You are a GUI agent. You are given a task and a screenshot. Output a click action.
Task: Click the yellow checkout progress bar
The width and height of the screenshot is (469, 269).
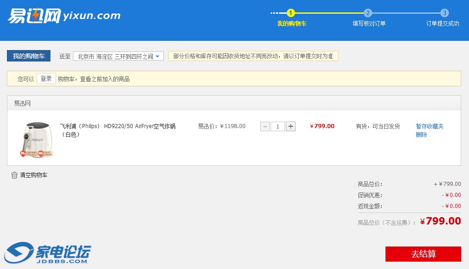(329, 14)
